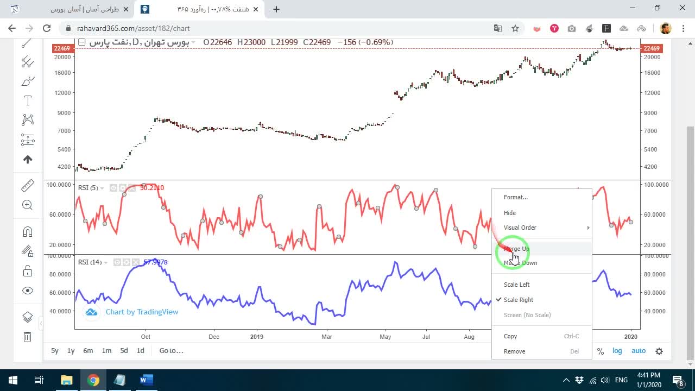Open Chrome profile avatar

pyautogui.click(x=666, y=28)
